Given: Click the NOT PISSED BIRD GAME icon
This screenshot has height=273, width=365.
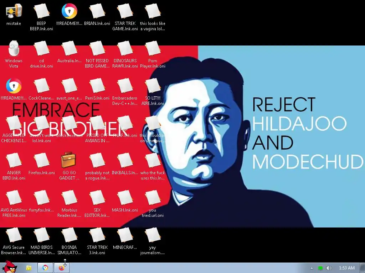Looking at the screenshot, I should pos(97,48).
